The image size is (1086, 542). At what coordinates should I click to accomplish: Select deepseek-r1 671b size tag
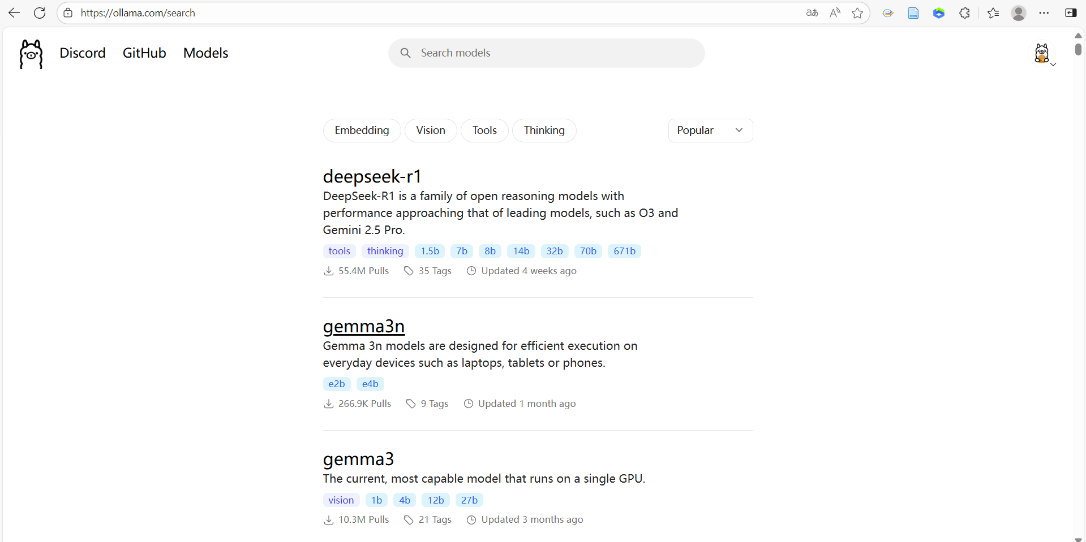[625, 252]
